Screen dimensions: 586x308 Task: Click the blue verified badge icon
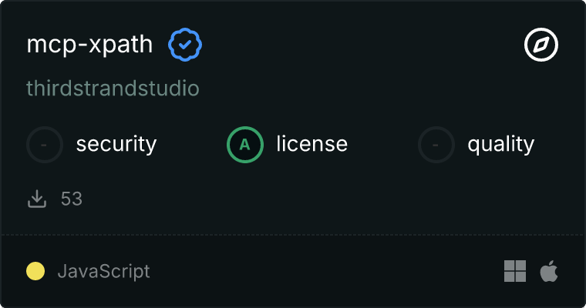185,45
